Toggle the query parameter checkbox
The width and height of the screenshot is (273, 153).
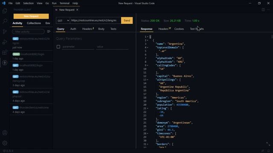pos(58,47)
